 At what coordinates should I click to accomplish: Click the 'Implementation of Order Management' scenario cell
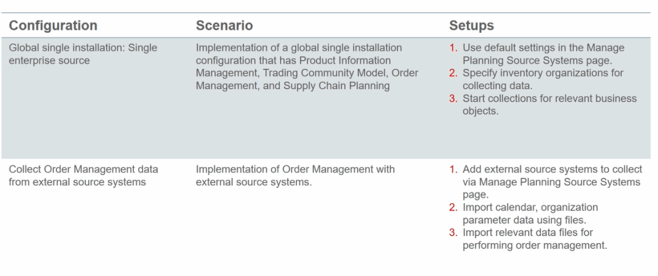coord(295,176)
